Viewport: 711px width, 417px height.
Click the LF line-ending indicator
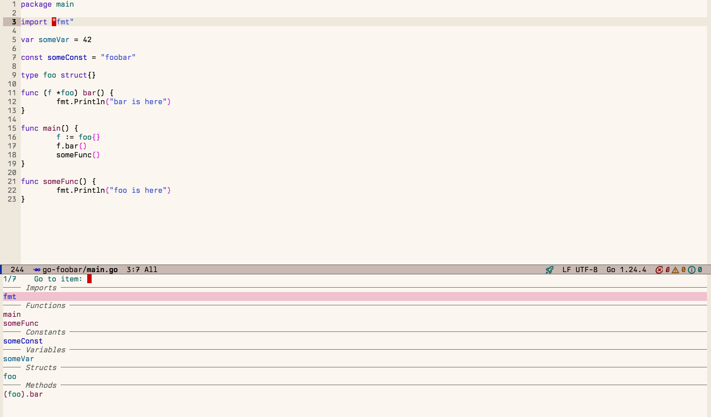(567, 269)
